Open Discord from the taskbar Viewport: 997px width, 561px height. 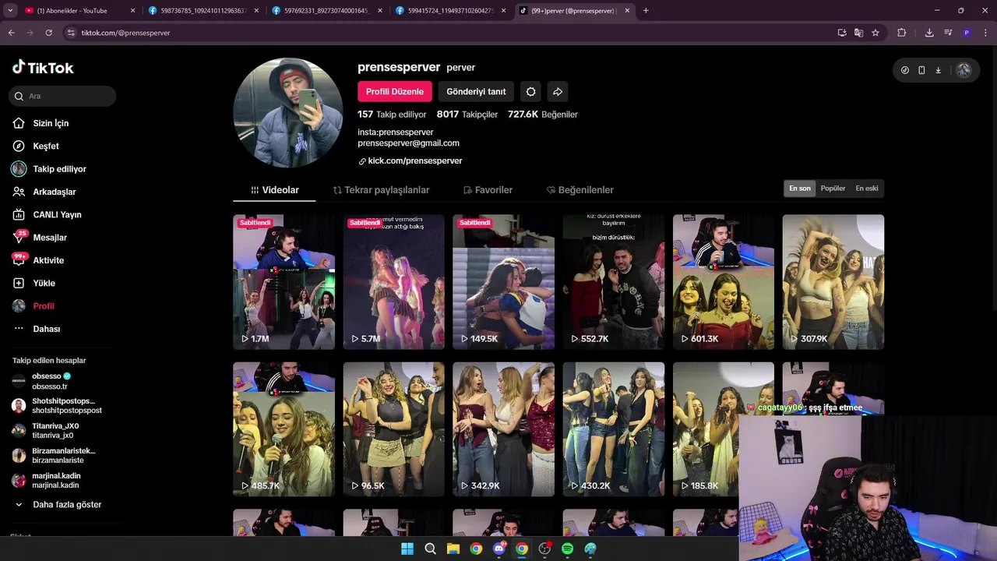[499, 549]
